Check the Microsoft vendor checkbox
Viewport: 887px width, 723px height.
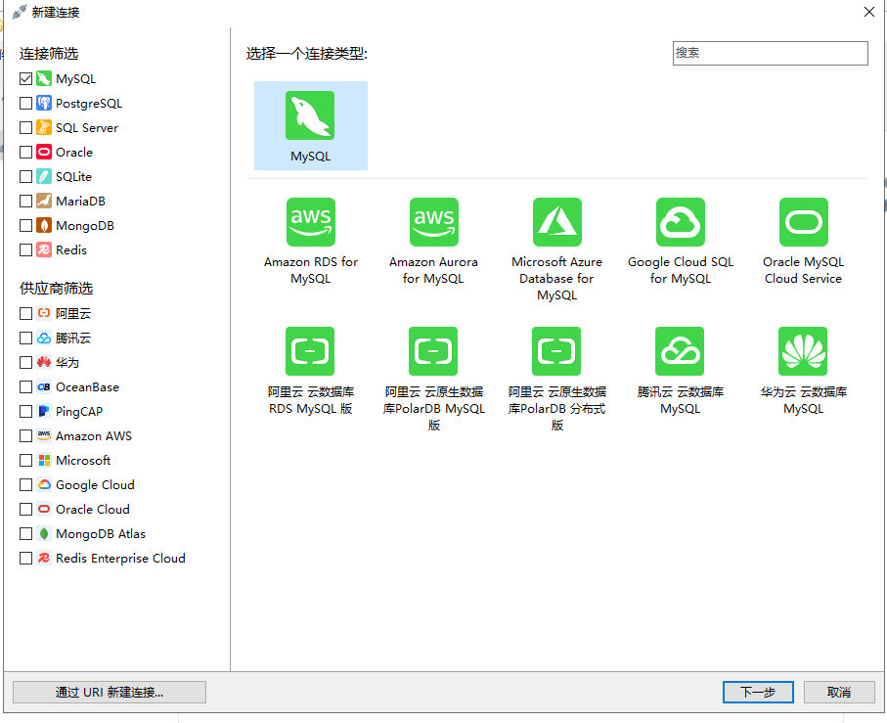(26, 460)
